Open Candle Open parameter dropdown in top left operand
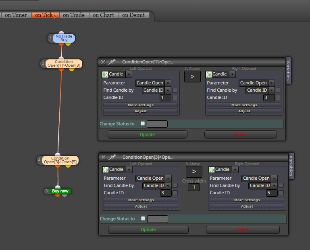 click(x=168, y=83)
